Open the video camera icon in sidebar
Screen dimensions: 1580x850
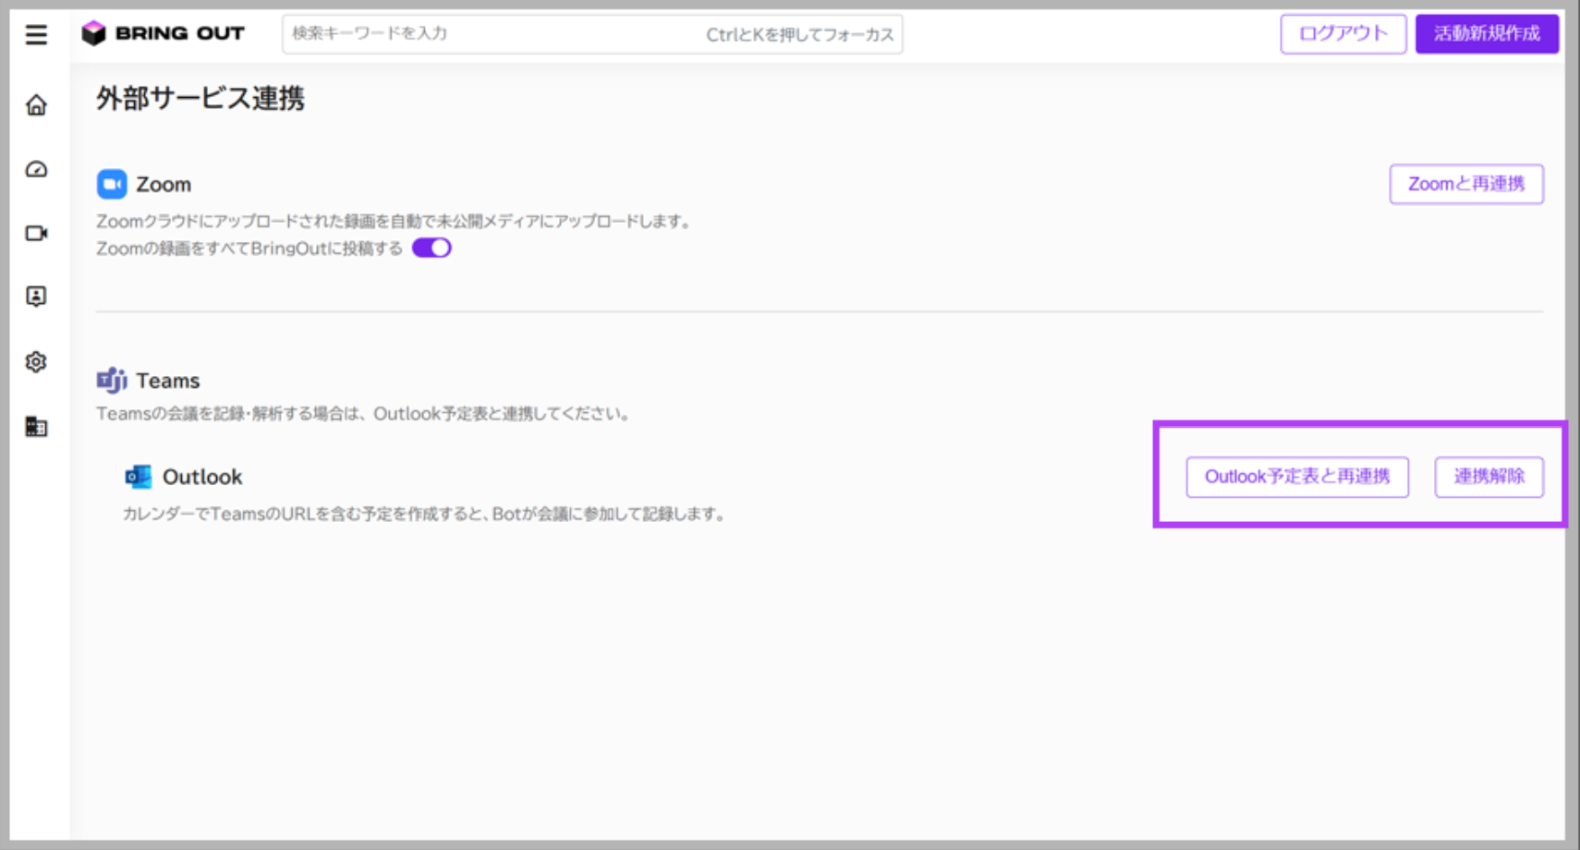coord(36,233)
